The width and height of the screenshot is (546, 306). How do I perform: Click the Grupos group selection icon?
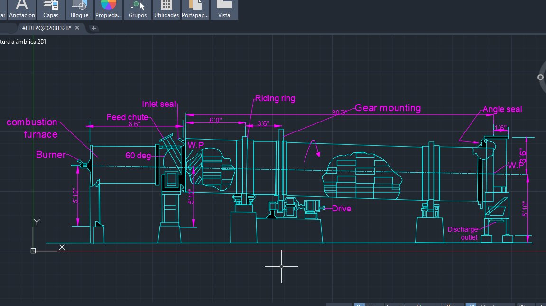pyautogui.click(x=137, y=7)
